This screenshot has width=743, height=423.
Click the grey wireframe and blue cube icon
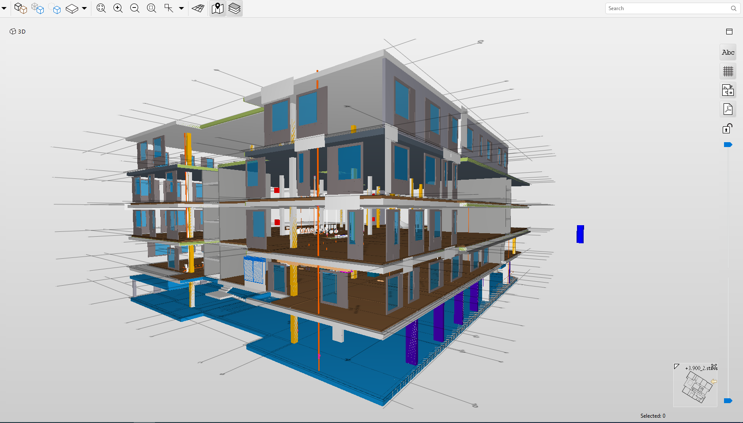point(38,8)
